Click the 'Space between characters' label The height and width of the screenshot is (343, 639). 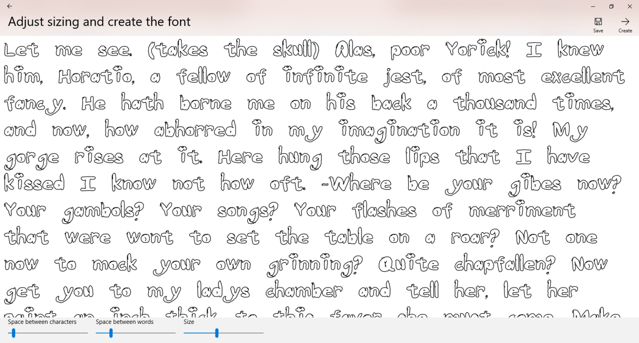tap(42, 322)
